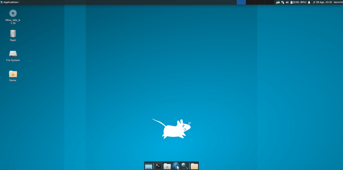This screenshot has width=343, height=170.
Task: Click the battery power manager icon
Action: click(x=292, y=2)
